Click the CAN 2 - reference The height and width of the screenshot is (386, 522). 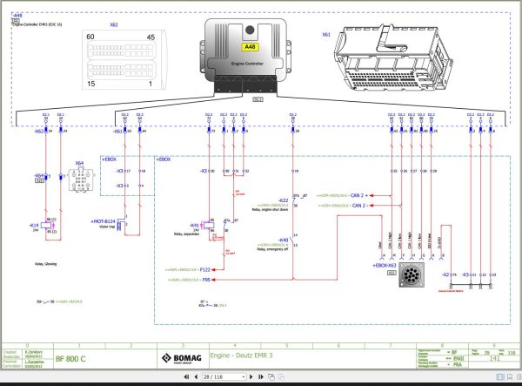(x=360, y=206)
